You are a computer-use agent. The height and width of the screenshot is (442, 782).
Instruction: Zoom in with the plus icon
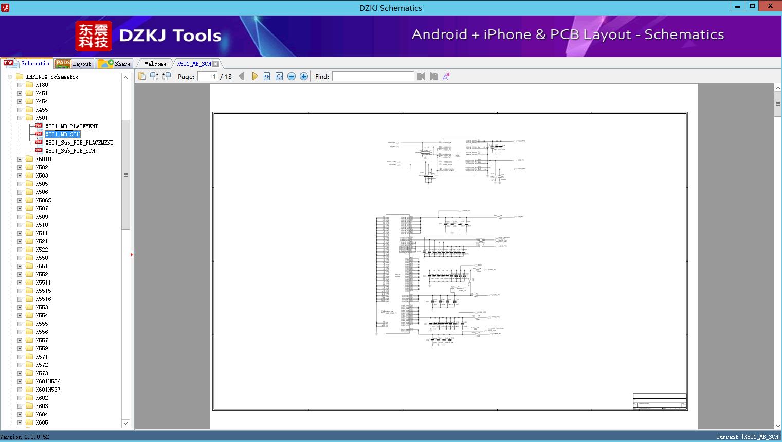click(304, 76)
